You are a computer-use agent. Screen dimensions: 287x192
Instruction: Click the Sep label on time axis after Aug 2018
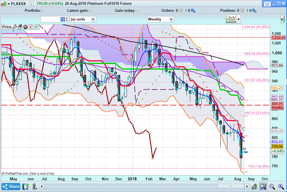(251, 179)
